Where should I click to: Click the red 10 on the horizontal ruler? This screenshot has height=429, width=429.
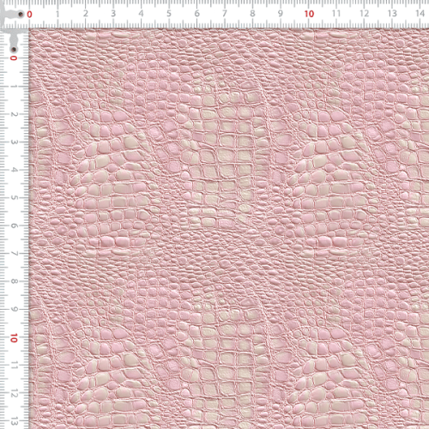click(x=309, y=14)
